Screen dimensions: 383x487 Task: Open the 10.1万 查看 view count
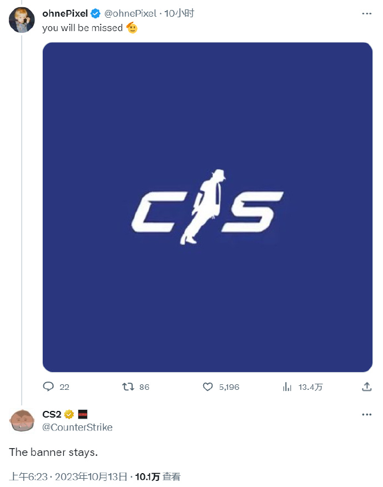(x=158, y=476)
